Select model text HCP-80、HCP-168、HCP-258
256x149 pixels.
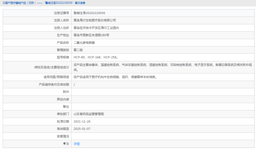click(x=96, y=57)
